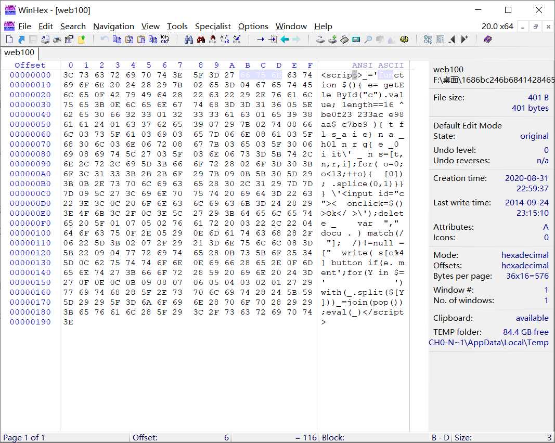Open the purple Help book icon
555x443 pixels.
coord(488,40)
